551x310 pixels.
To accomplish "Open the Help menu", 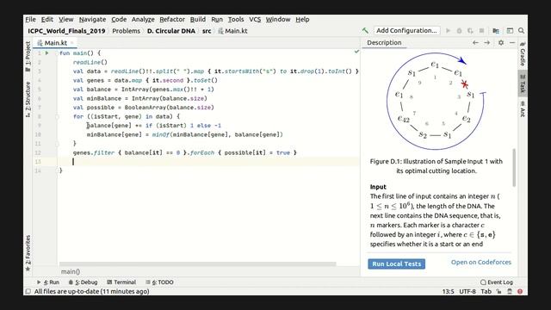I will 302,19.
